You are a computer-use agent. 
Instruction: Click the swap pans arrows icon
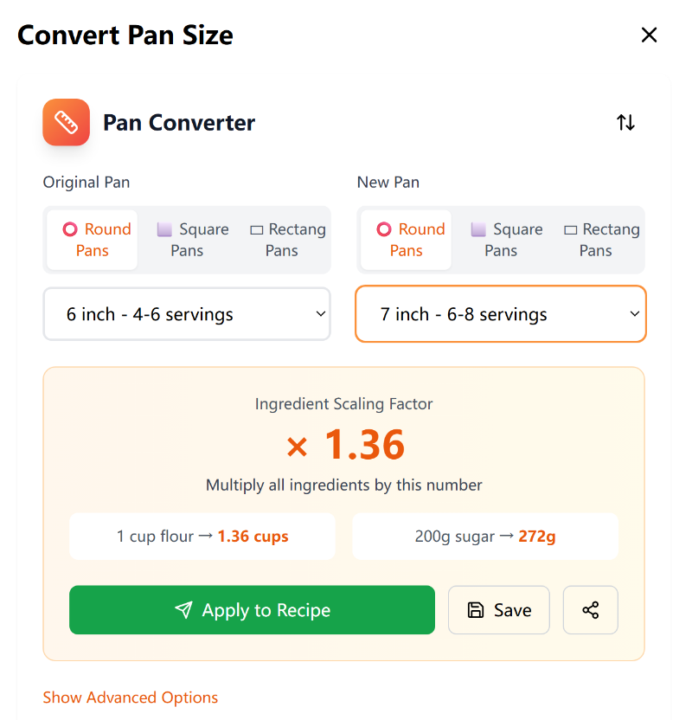point(625,123)
